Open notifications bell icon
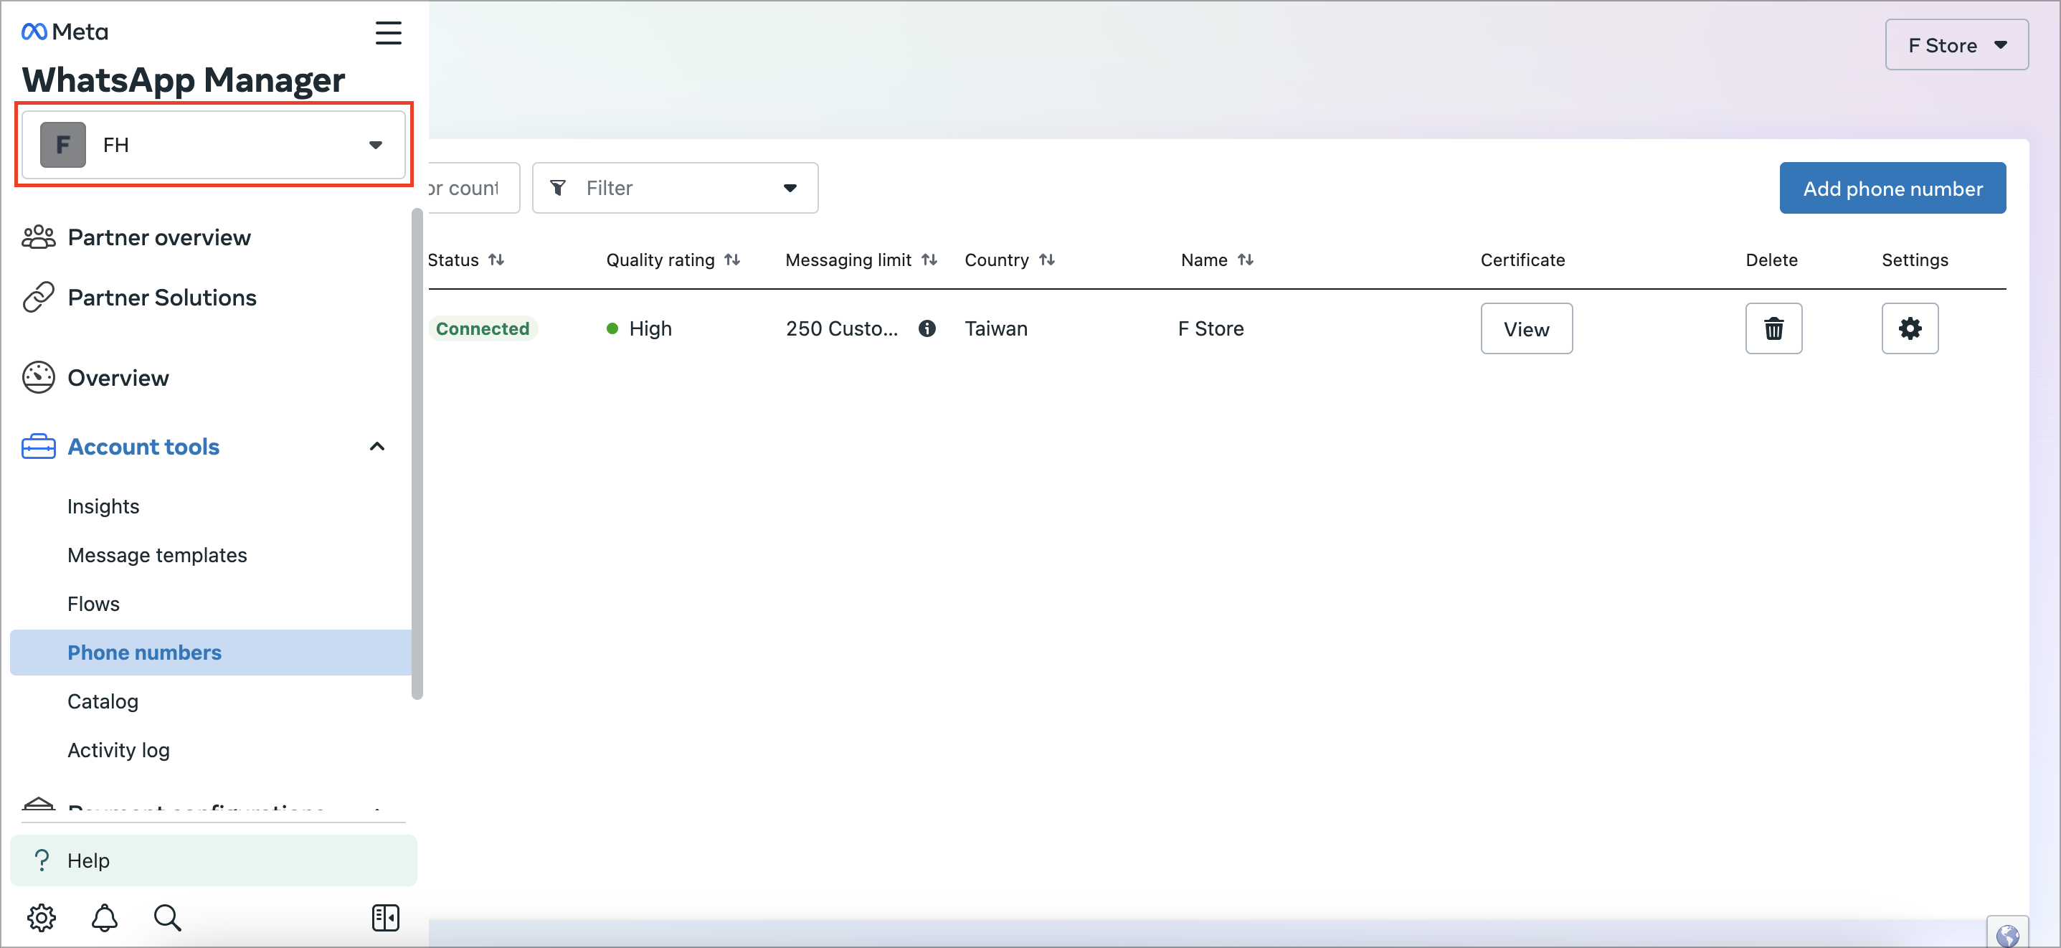The image size is (2061, 948). pos(104,916)
